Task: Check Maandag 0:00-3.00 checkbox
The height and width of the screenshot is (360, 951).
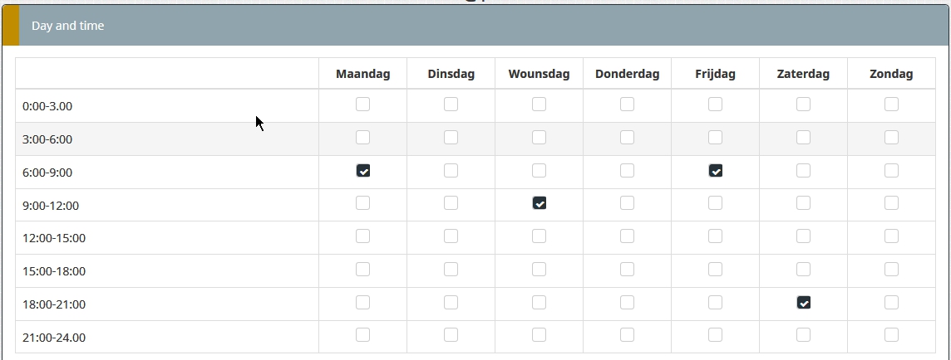Action: pos(363,105)
